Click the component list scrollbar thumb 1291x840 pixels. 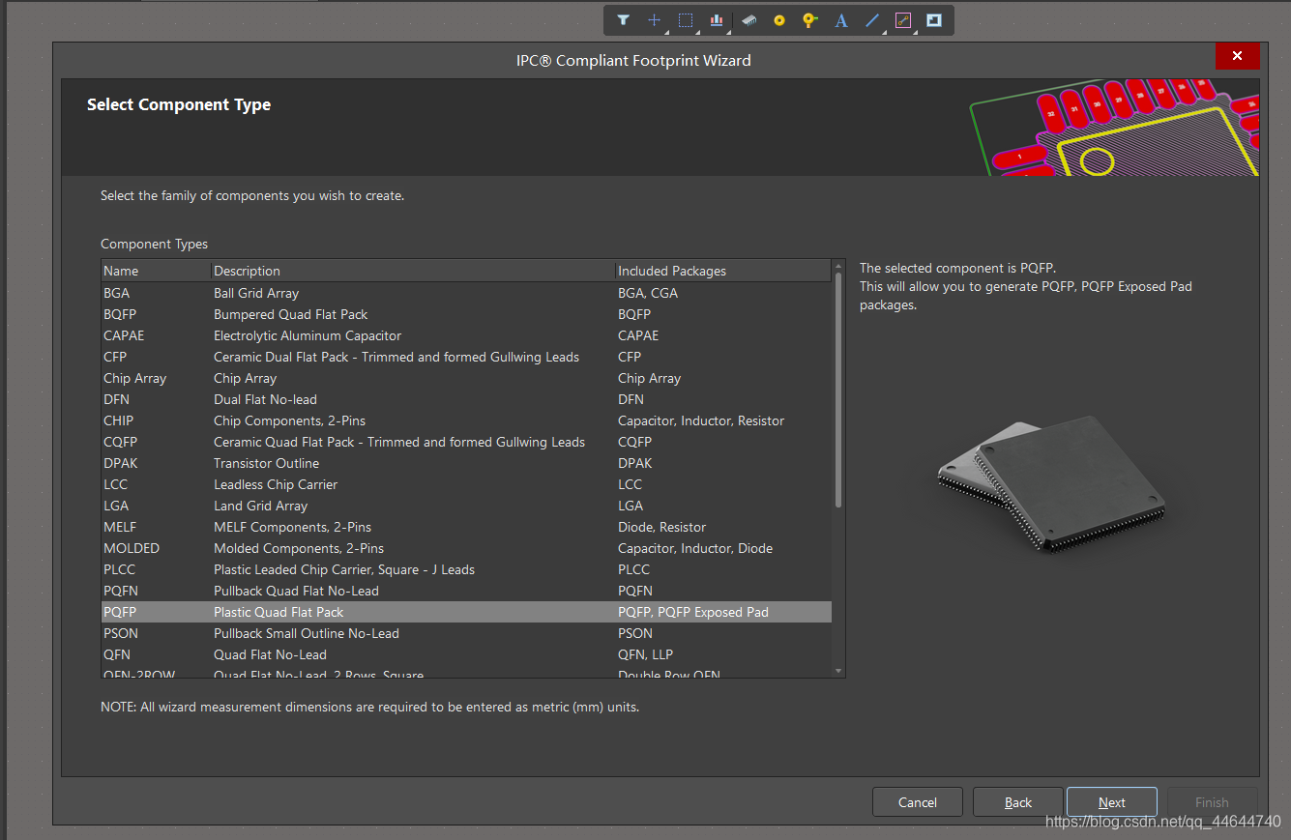click(x=838, y=389)
